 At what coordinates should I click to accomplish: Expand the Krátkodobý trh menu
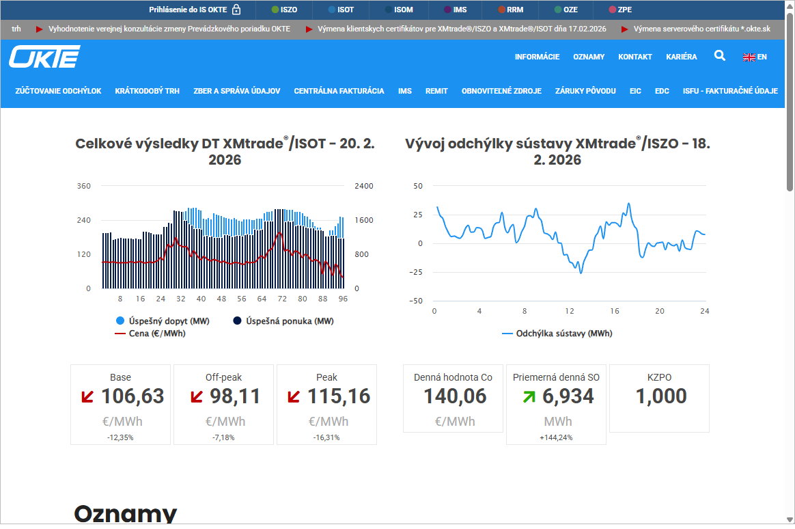tap(147, 91)
